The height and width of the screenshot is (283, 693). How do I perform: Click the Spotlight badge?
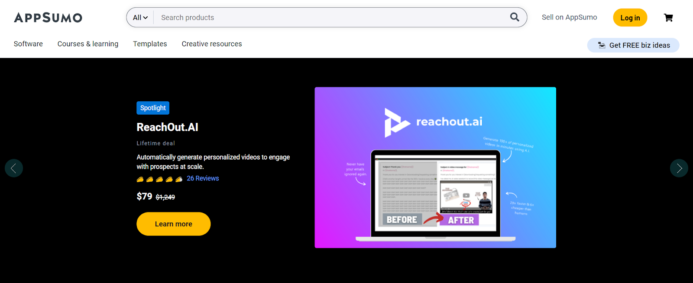[153, 108]
